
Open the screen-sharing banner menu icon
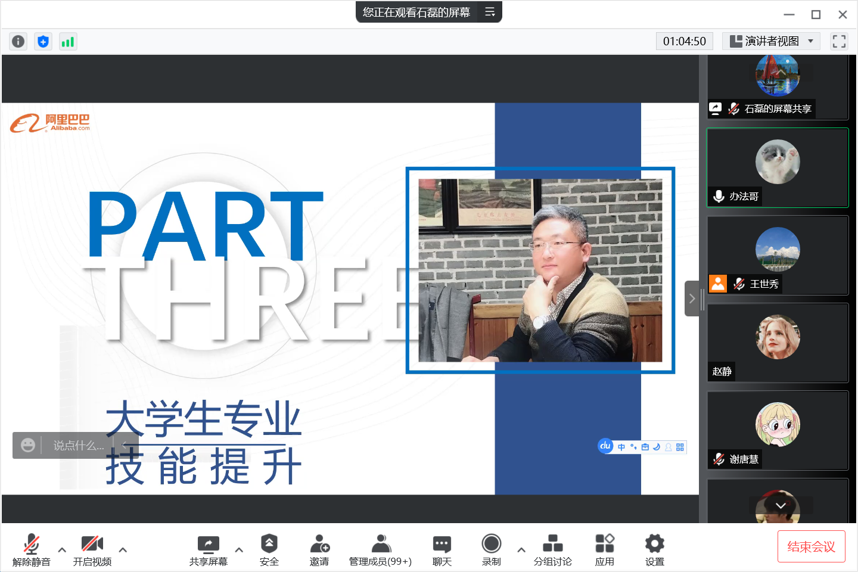tap(490, 12)
